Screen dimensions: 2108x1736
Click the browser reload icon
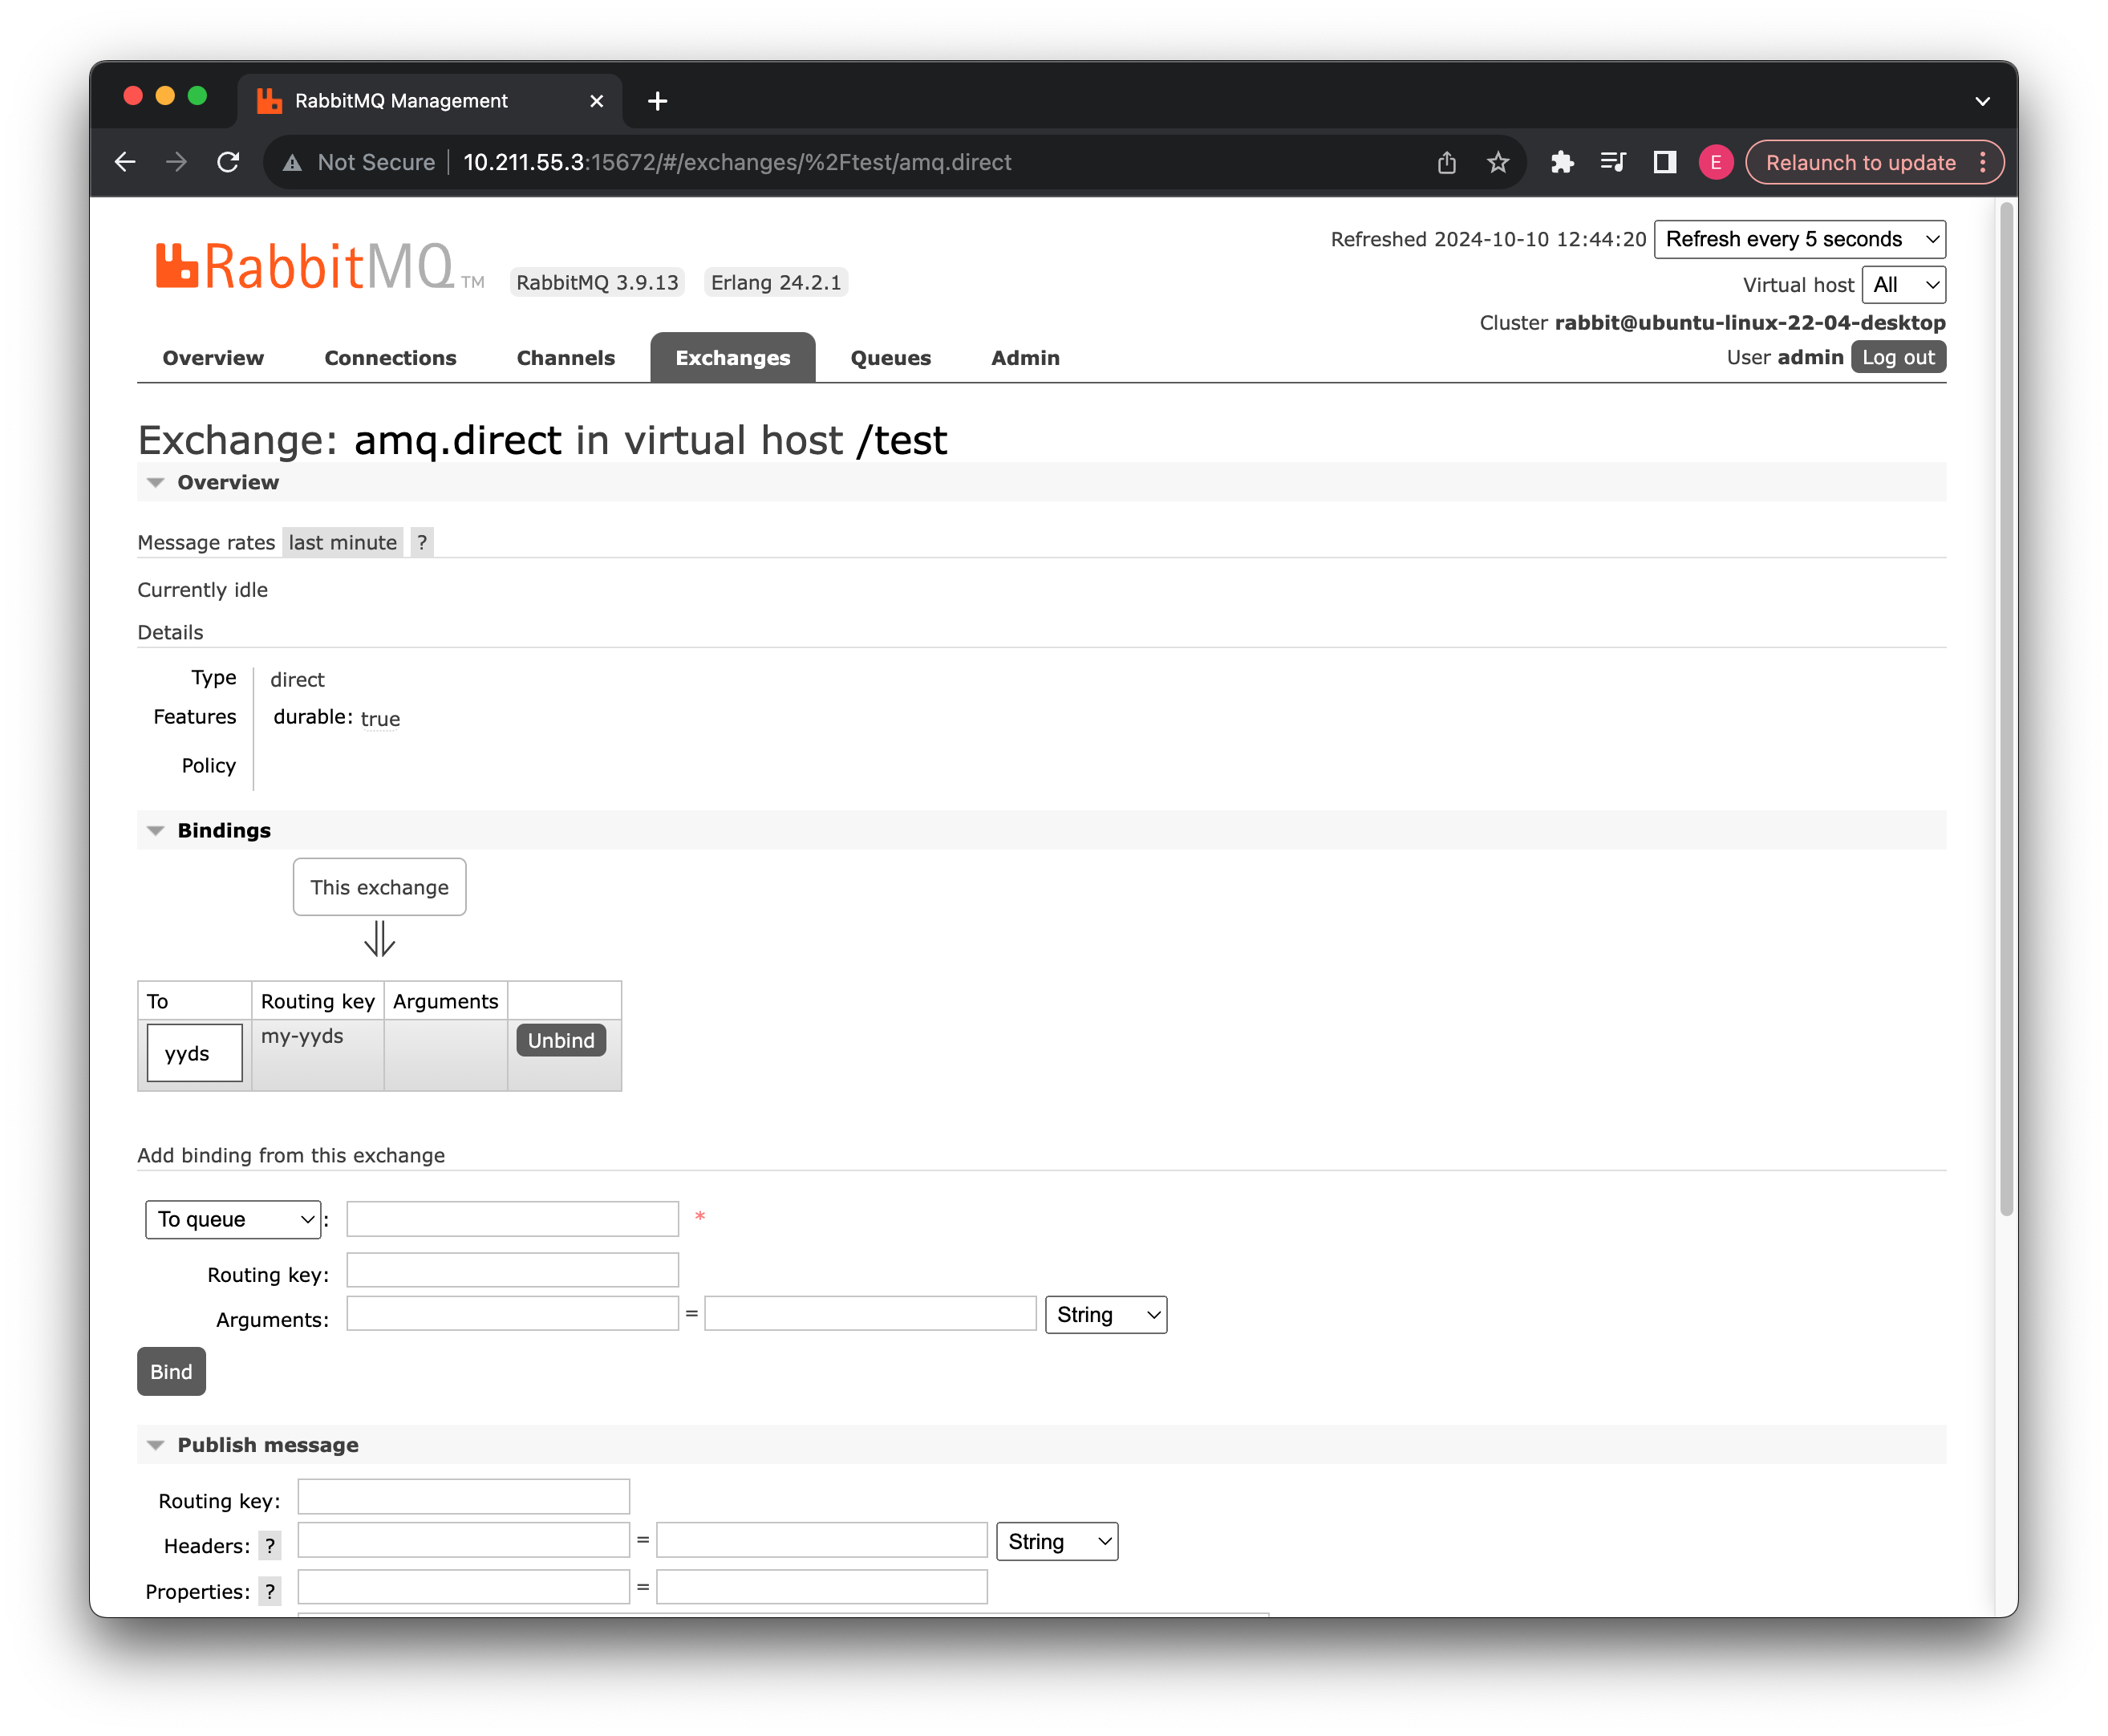click(x=228, y=162)
